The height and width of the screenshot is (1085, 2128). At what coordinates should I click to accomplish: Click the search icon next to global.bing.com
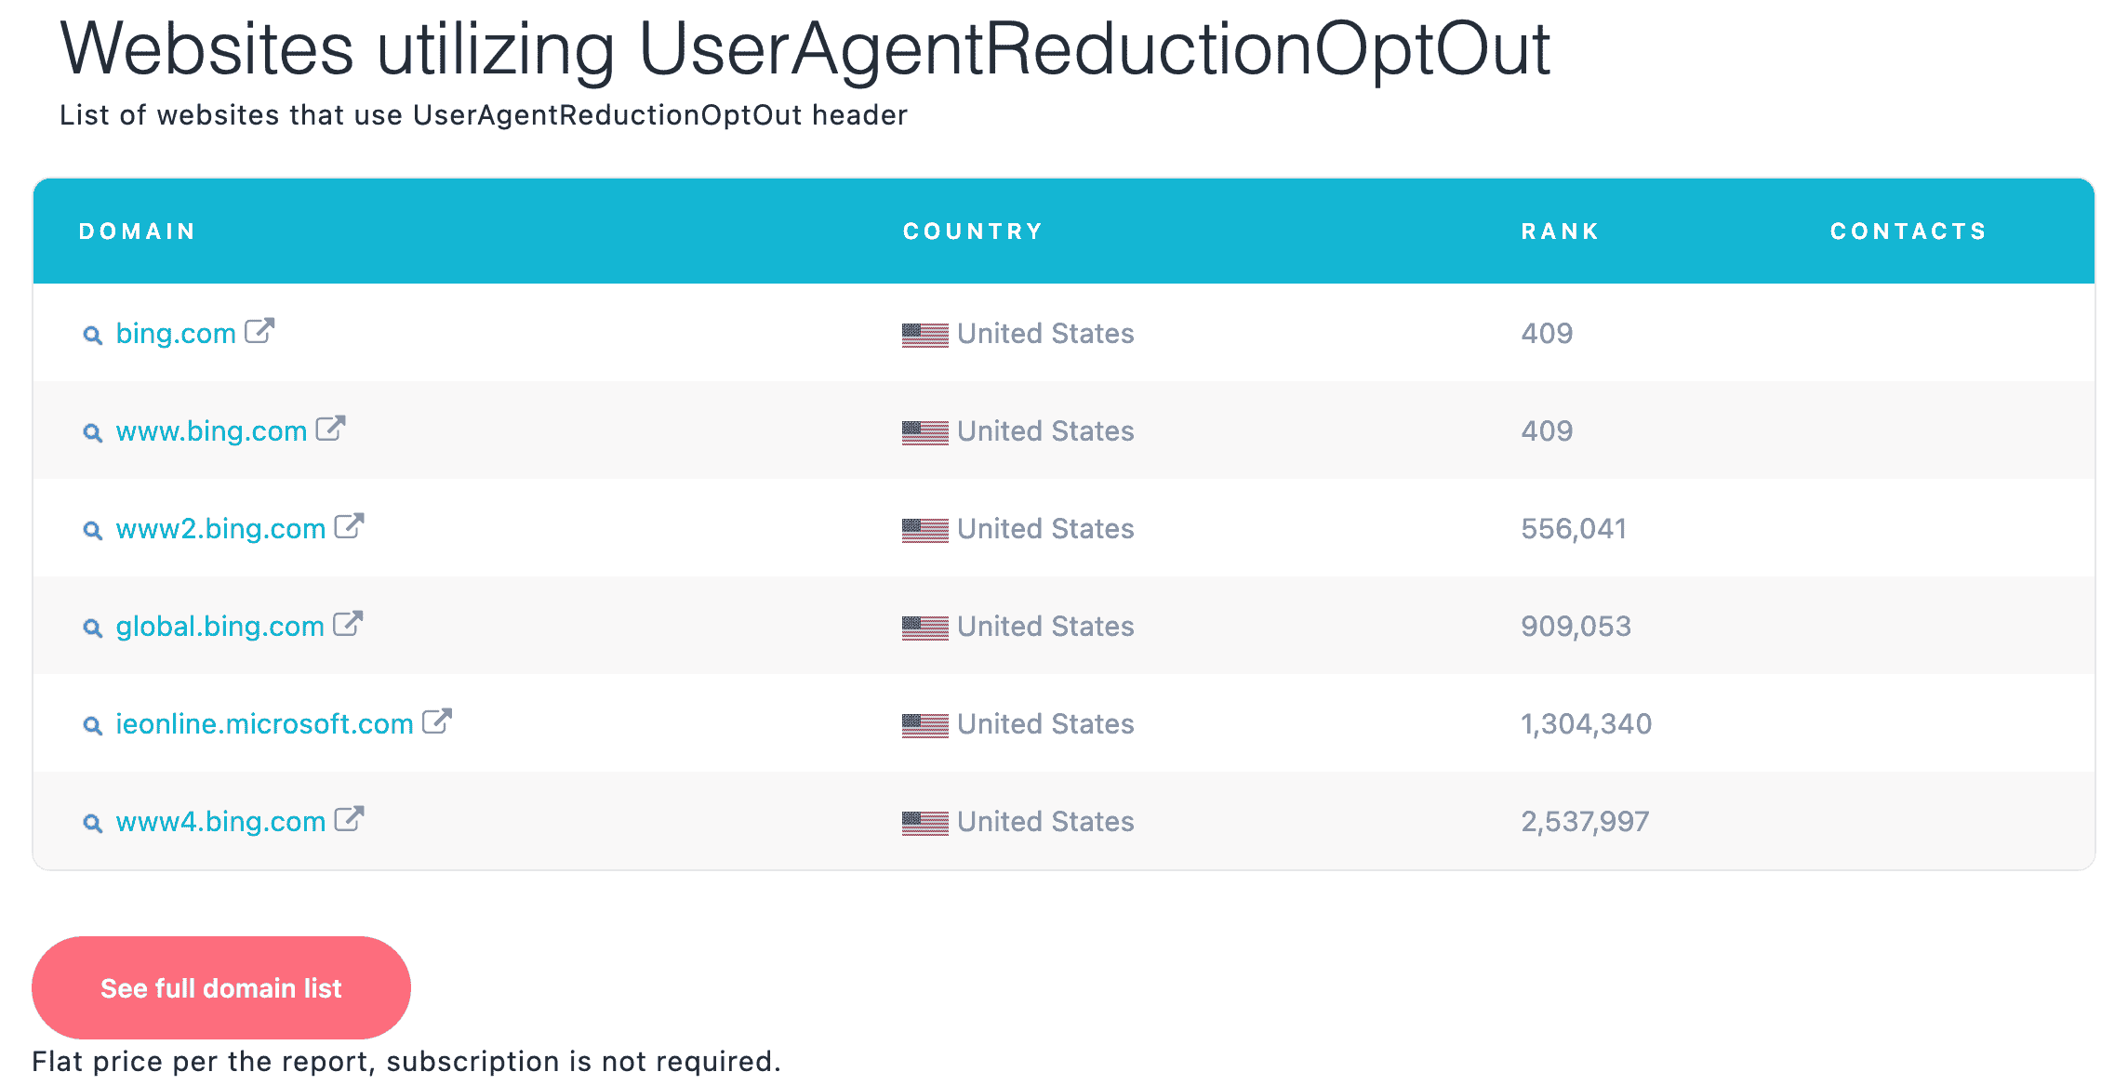[92, 629]
